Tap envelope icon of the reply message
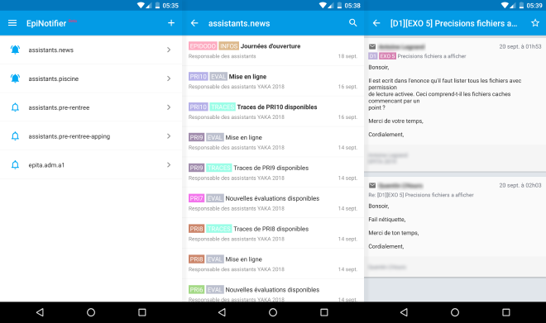Viewport: 546px width, 323px height. click(x=372, y=185)
